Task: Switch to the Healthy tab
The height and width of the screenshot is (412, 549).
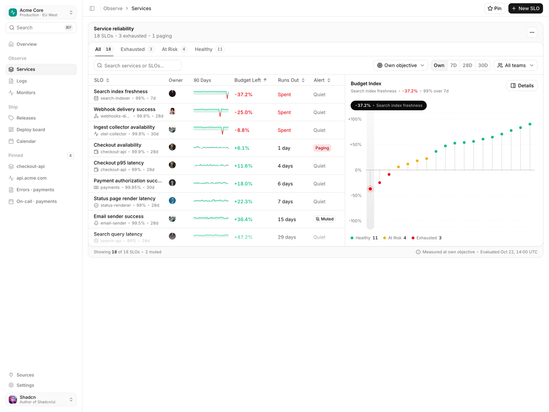Action: tap(209, 49)
